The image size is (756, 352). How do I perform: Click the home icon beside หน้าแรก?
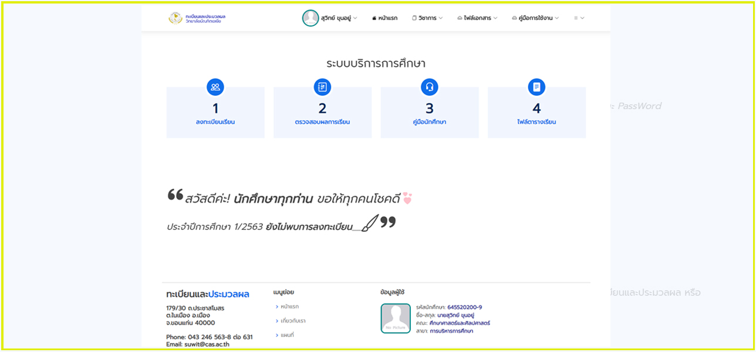[x=374, y=18]
